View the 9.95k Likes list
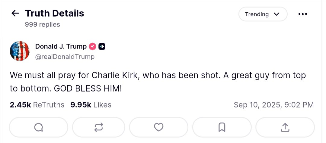 (91, 105)
